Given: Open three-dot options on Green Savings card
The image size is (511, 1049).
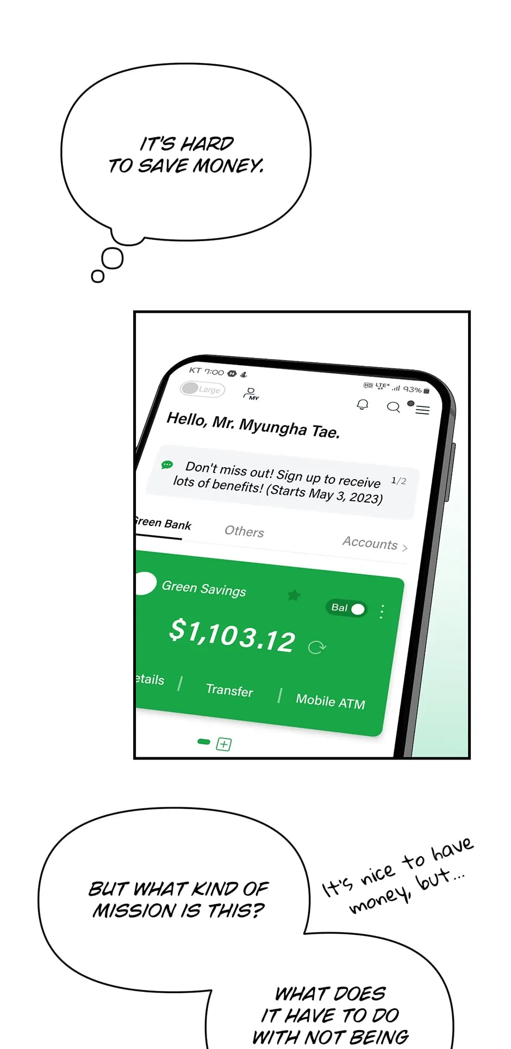Looking at the screenshot, I should [382, 612].
